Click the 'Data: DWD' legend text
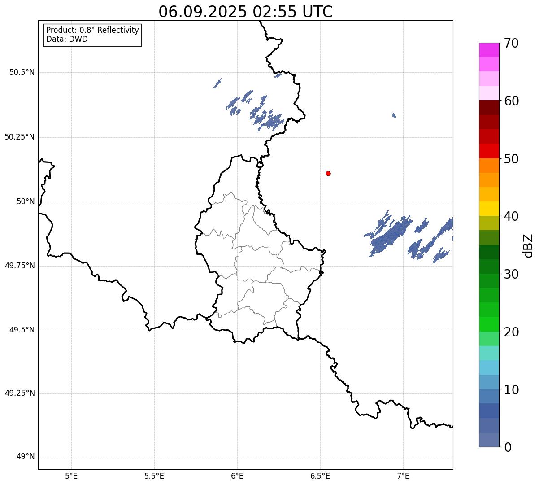The image size is (539, 485). [x=67, y=39]
